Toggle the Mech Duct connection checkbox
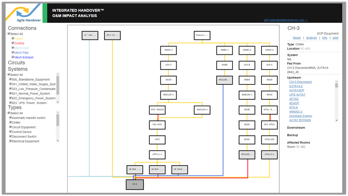Screen dimensions: 348x196 click(13, 48)
